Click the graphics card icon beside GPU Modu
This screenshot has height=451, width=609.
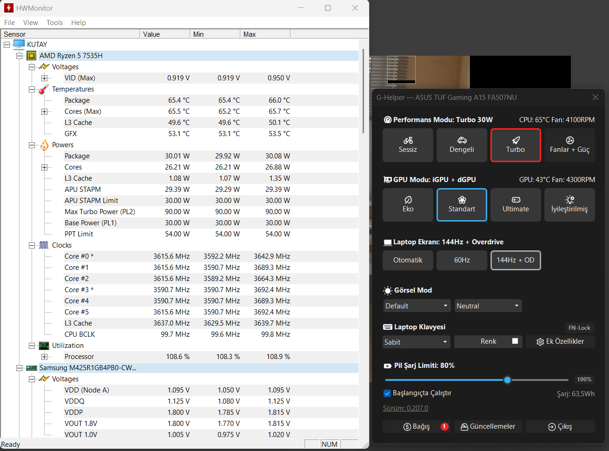click(388, 179)
